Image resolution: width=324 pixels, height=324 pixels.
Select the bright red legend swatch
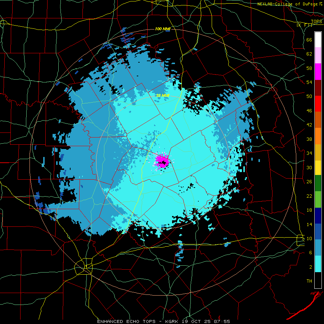click(318, 104)
